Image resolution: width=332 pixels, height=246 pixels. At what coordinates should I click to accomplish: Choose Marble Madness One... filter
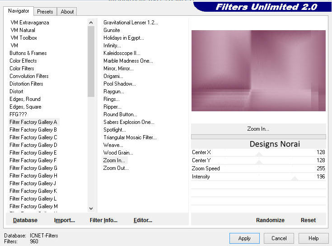[128, 61]
